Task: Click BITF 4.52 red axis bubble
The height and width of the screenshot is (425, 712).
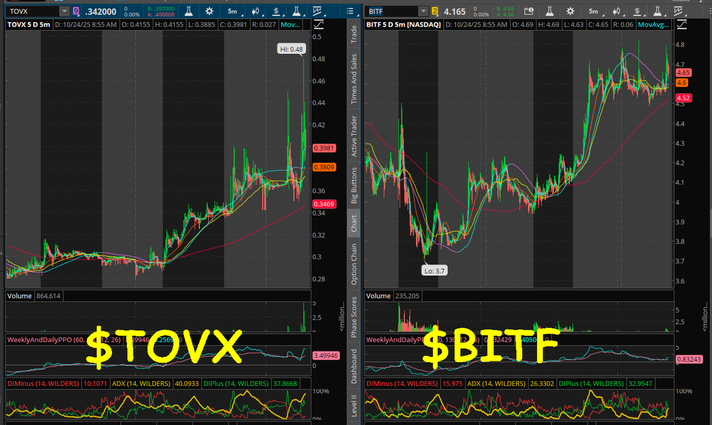Action: (x=682, y=98)
